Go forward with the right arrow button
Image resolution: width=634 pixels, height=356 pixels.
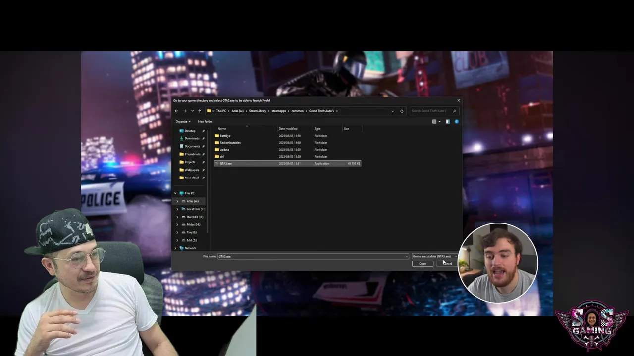pyautogui.click(x=185, y=111)
